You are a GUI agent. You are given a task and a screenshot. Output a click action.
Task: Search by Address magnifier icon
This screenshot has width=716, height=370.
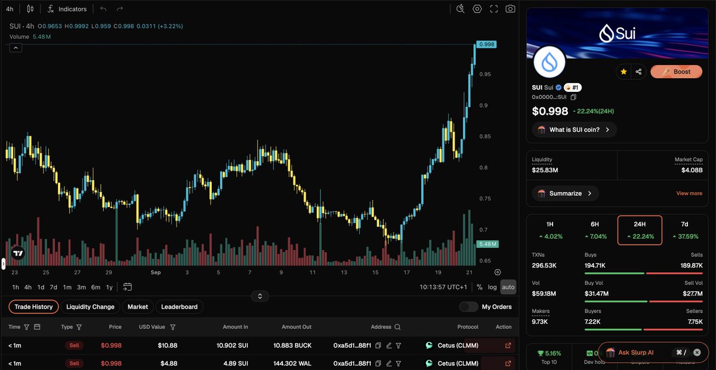397,327
